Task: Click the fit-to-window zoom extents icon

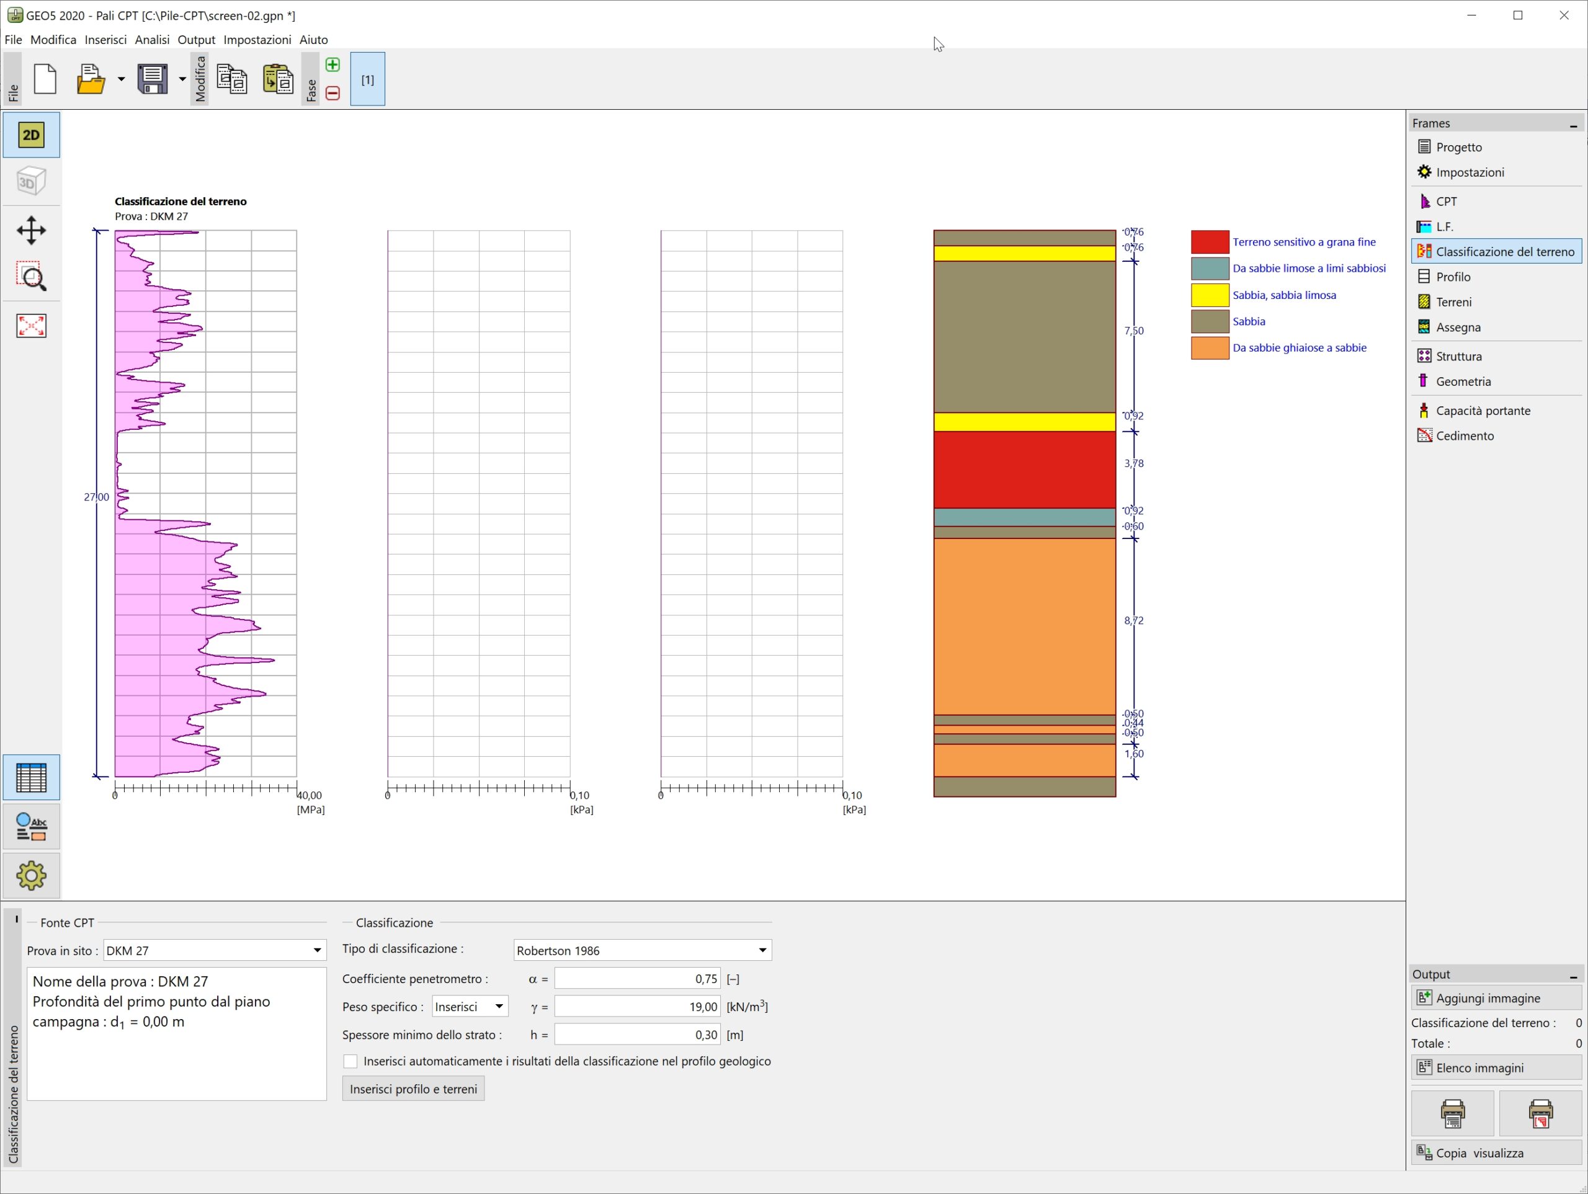Action: 31,325
